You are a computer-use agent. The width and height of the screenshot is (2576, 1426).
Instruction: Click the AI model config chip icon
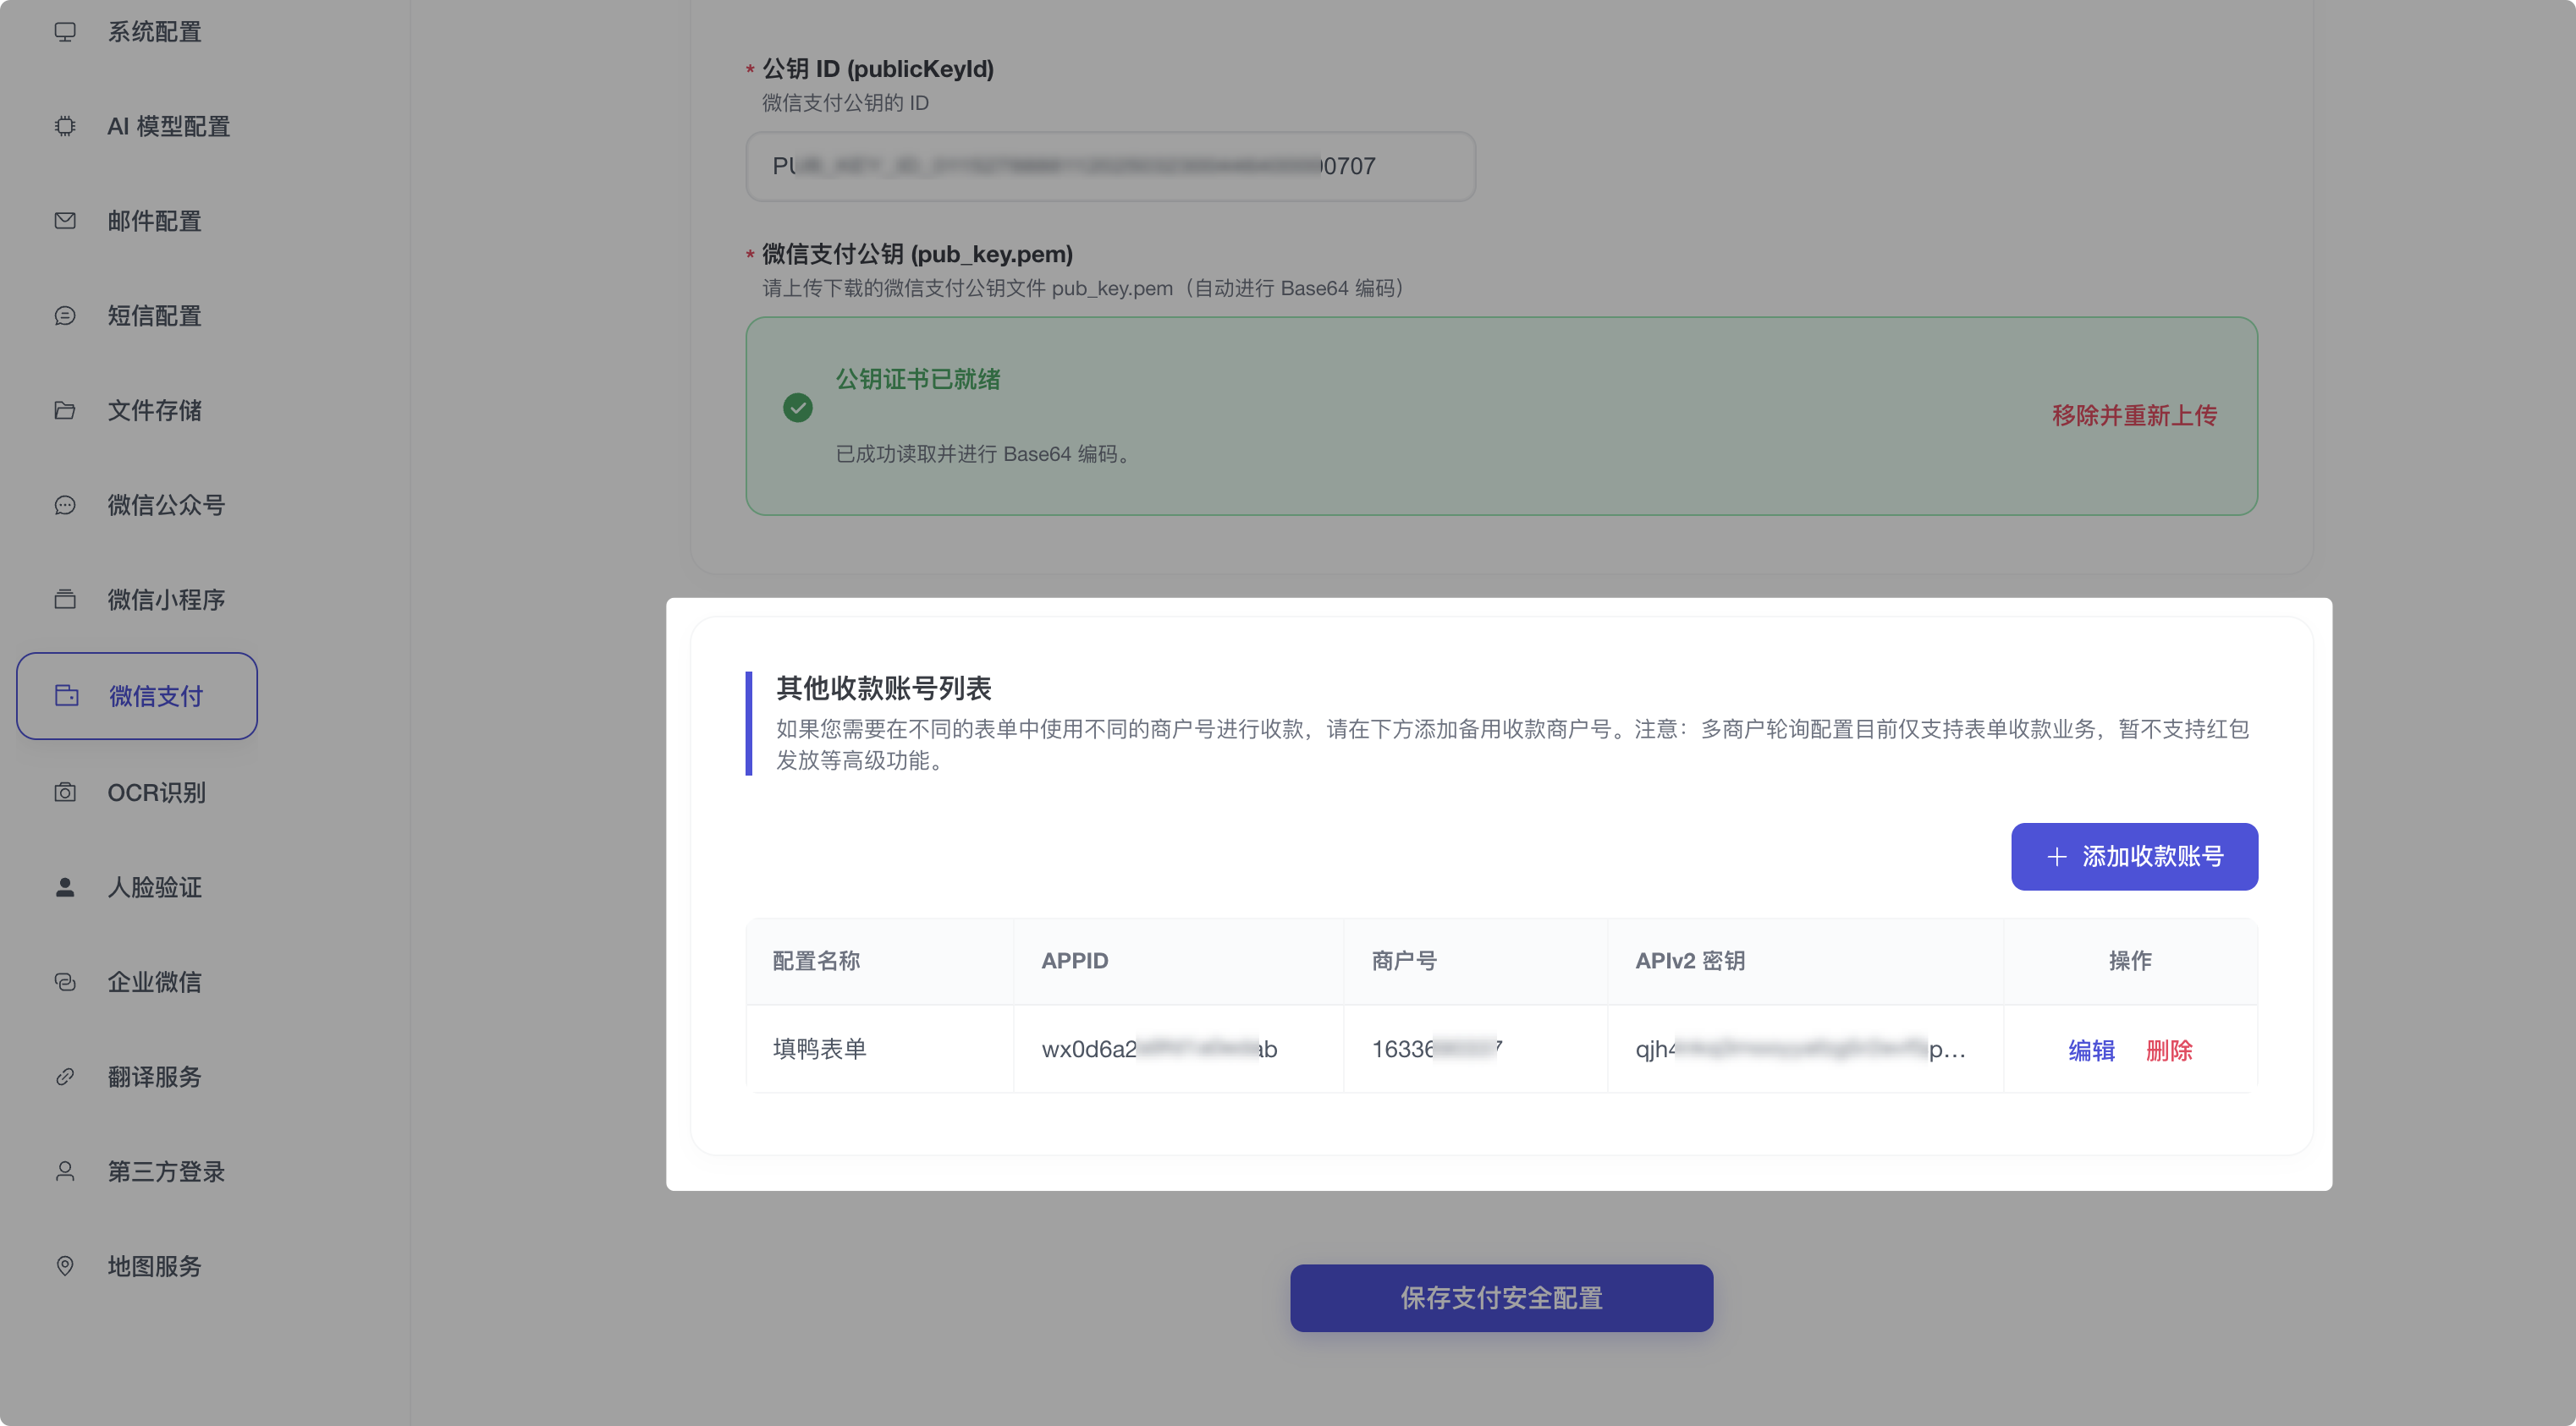[65, 126]
